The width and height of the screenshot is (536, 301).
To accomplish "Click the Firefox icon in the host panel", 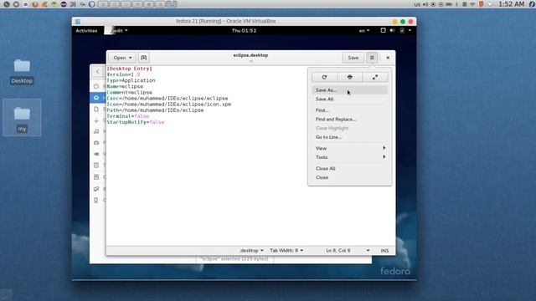I will point(35,4).
